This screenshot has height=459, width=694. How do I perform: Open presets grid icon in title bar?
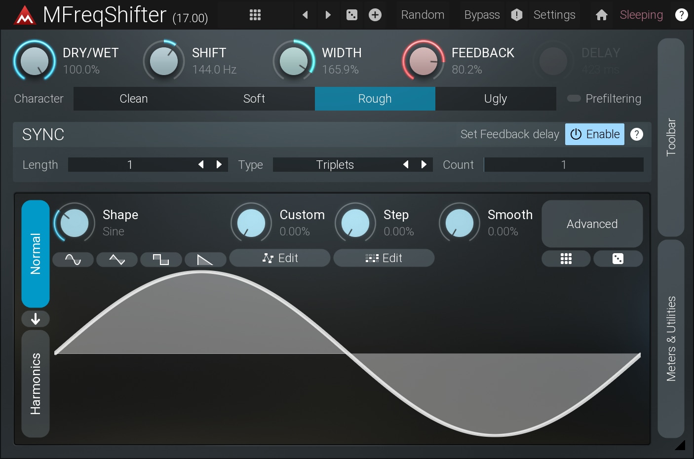pyautogui.click(x=255, y=15)
